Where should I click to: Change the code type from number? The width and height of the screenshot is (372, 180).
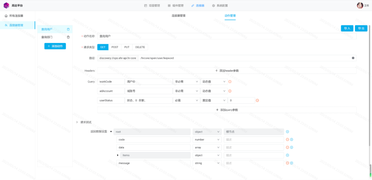click(207, 140)
